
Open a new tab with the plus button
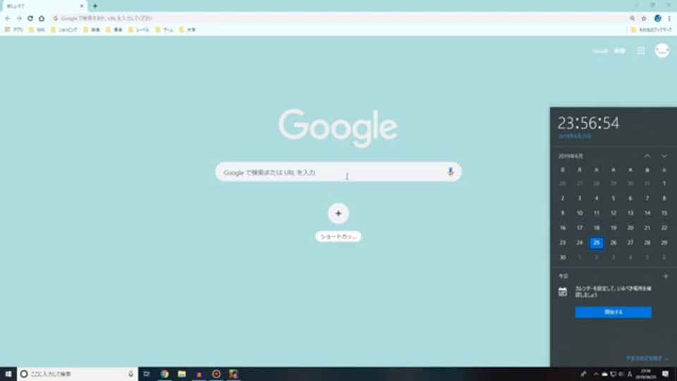95,6
